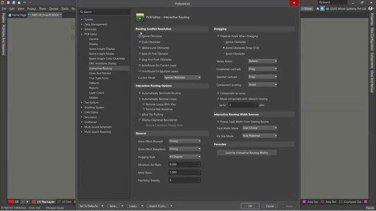Collapse the PCB Editor tree node
Viewport: 376px width, 211px height.
click(82, 34)
